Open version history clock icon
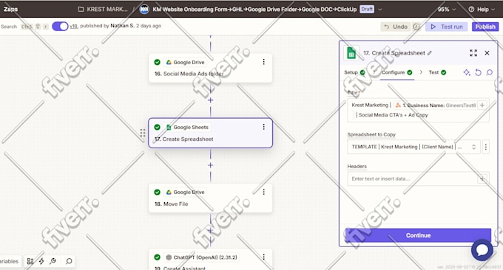The image size is (503, 270). tap(416, 27)
